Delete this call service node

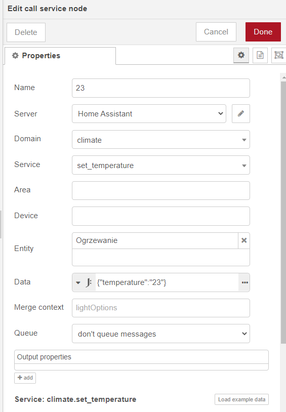click(x=26, y=32)
